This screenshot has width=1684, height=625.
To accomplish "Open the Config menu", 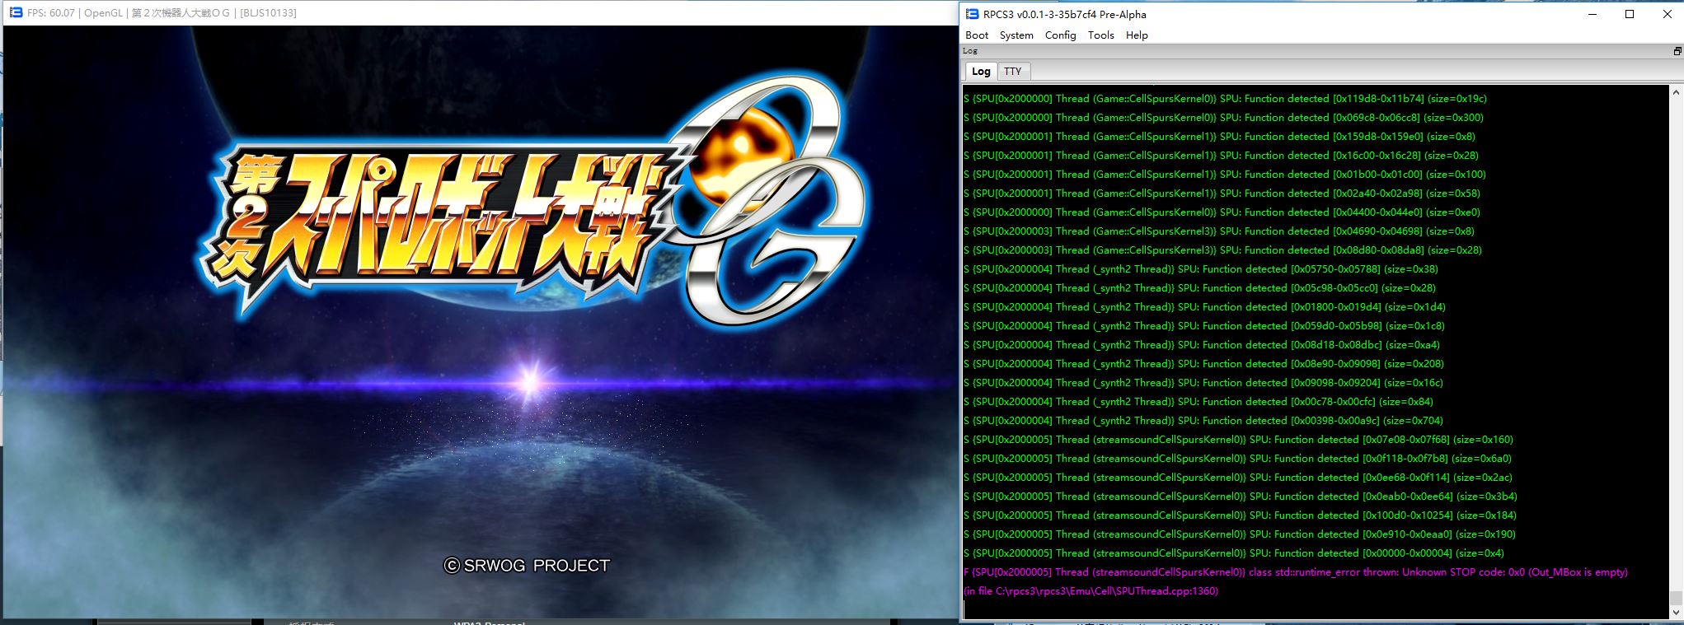I will coord(1060,35).
